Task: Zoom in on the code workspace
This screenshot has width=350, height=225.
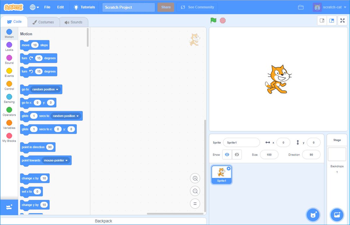Action: 195,178
